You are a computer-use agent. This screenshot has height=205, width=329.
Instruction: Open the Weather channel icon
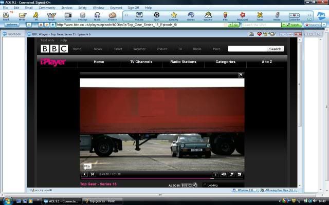(208, 16)
